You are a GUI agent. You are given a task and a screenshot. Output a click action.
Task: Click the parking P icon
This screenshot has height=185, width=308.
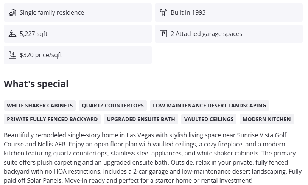point(163,34)
